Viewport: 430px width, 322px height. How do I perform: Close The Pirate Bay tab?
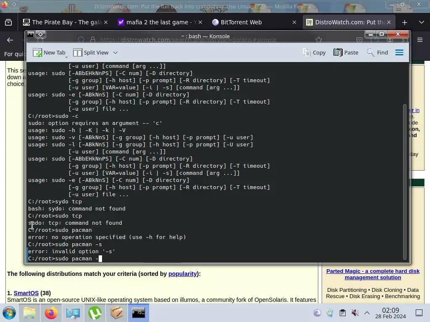[106, 23]
